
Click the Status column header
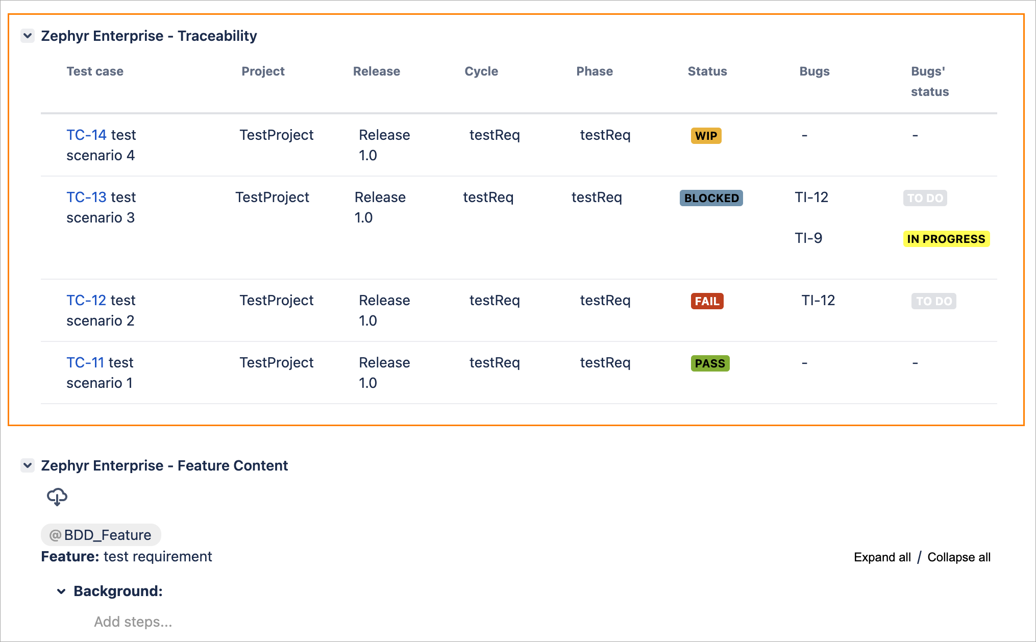click(707, 71)
